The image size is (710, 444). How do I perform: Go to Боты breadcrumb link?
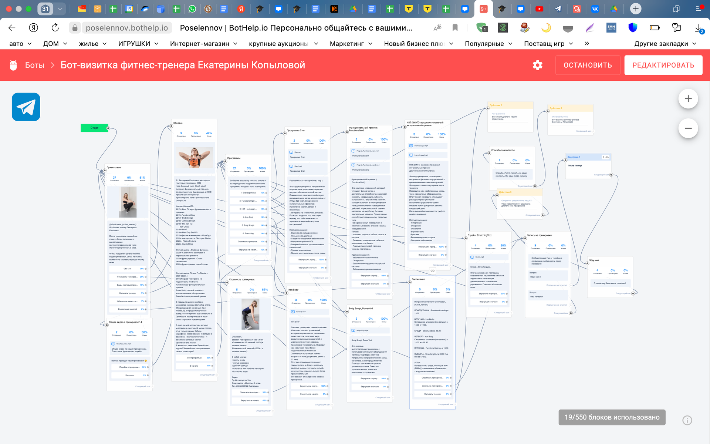tap(35, 65)
